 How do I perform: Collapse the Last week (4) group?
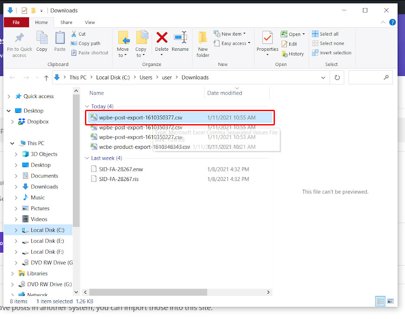[87, 158]
